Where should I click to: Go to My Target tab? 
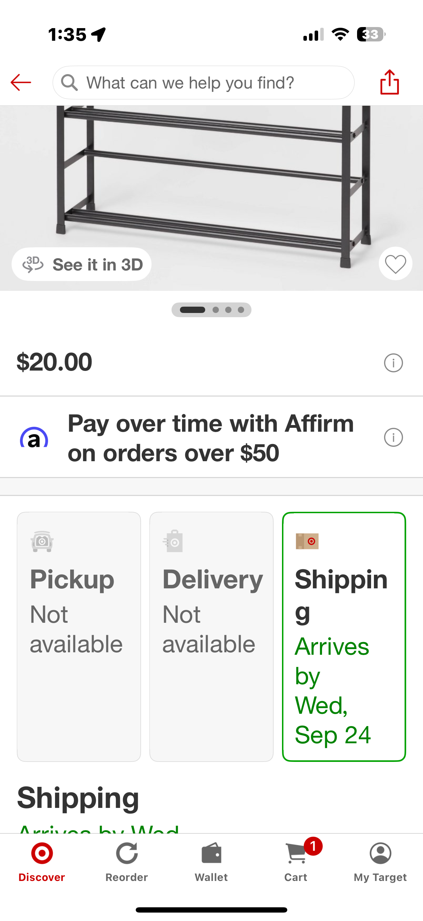click(380, 862)
